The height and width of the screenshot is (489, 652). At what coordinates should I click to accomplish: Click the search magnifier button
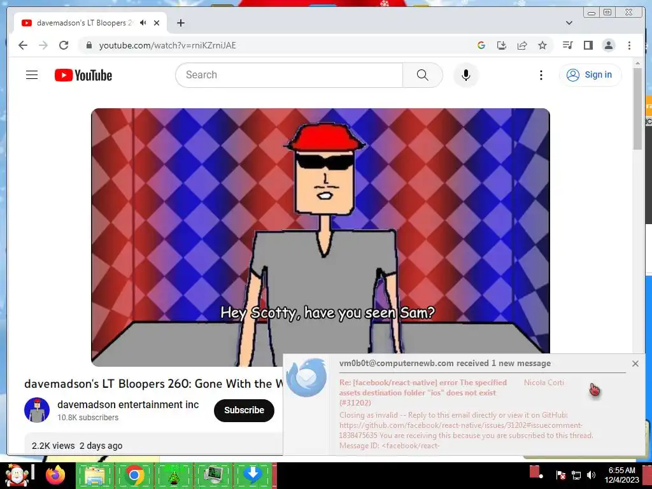point(422,75)
